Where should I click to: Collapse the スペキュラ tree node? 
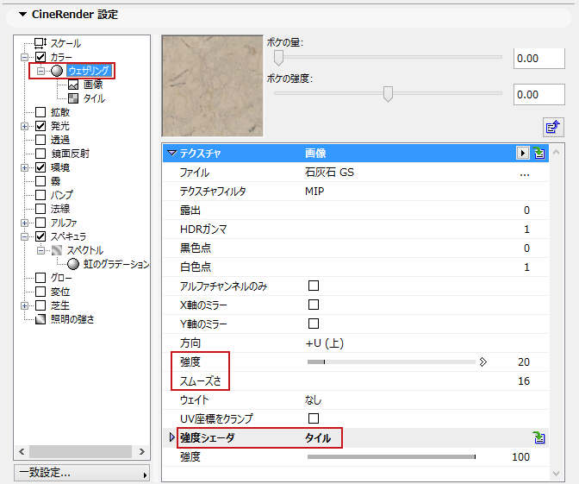(x=24, y=236)
